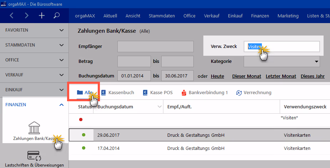Click the red Sparkasse icon of Bankverbindung 1
The height and width of the screenshot is (168, 330).
coord(184,93)
